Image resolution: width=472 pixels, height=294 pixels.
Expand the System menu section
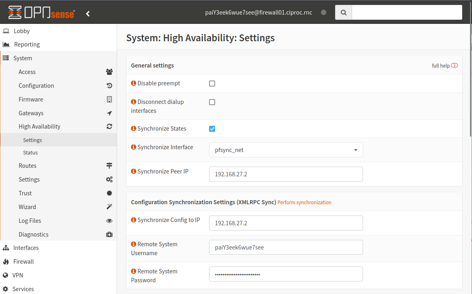click(23, 58)
